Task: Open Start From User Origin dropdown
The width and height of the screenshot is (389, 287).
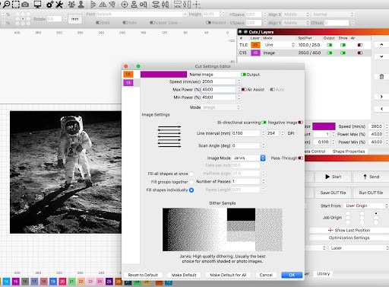Action: (366, 206)
